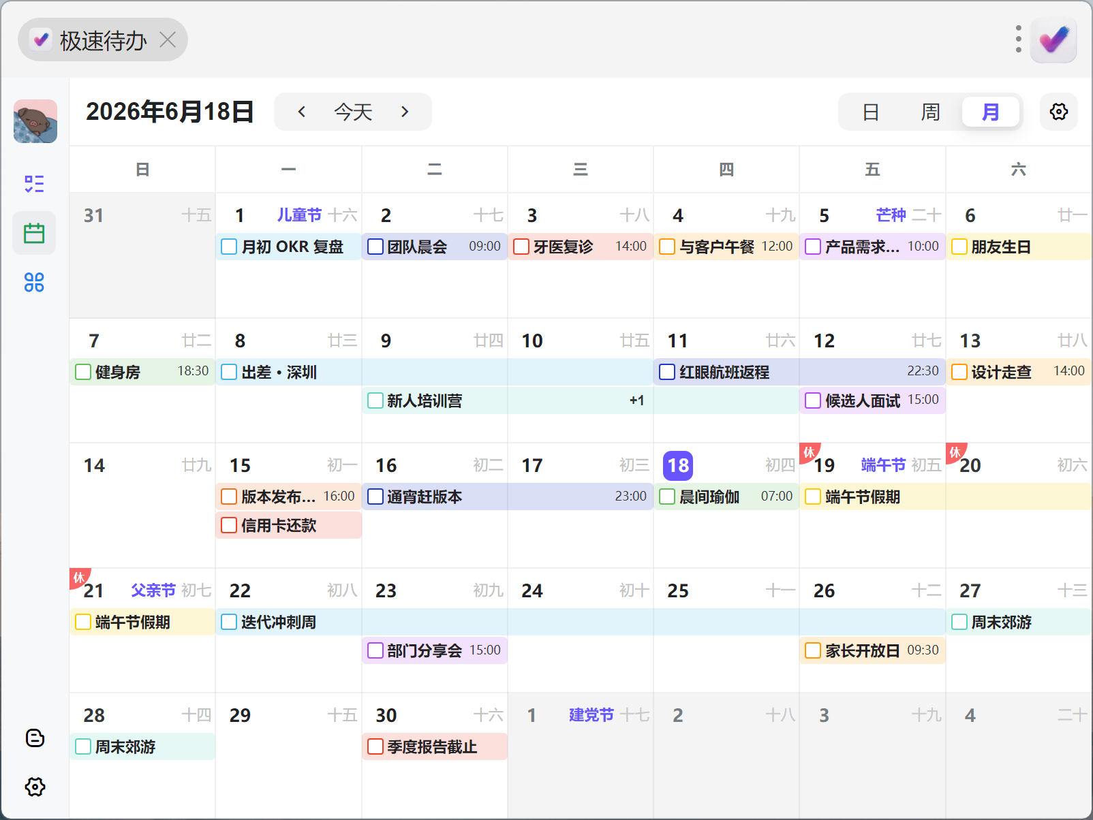Open calendar settings gear at top right

[1058, 112]
